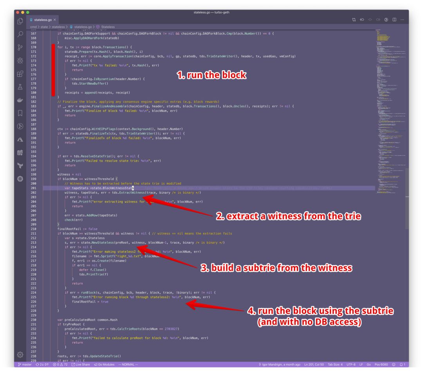
Task: Click Ln 201, Col 50 cursor position
Action: (x=314, y=364)
